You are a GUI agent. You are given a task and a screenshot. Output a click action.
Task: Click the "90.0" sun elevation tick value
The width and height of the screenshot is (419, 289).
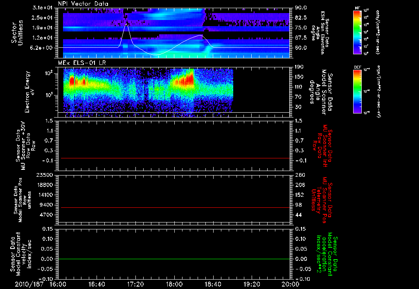301,8
